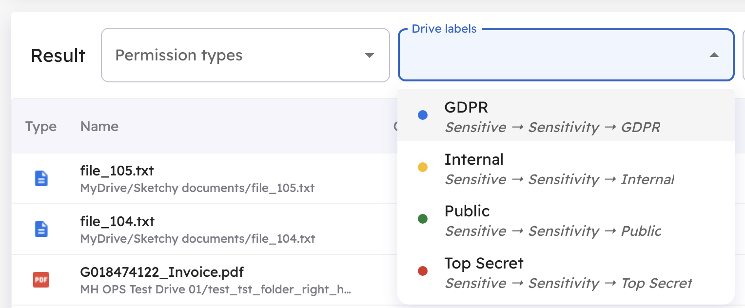Click path MyDrive/Sketchy documents/file_104.txt
Screen dimensions: 745x308
(x=197, y=239)
